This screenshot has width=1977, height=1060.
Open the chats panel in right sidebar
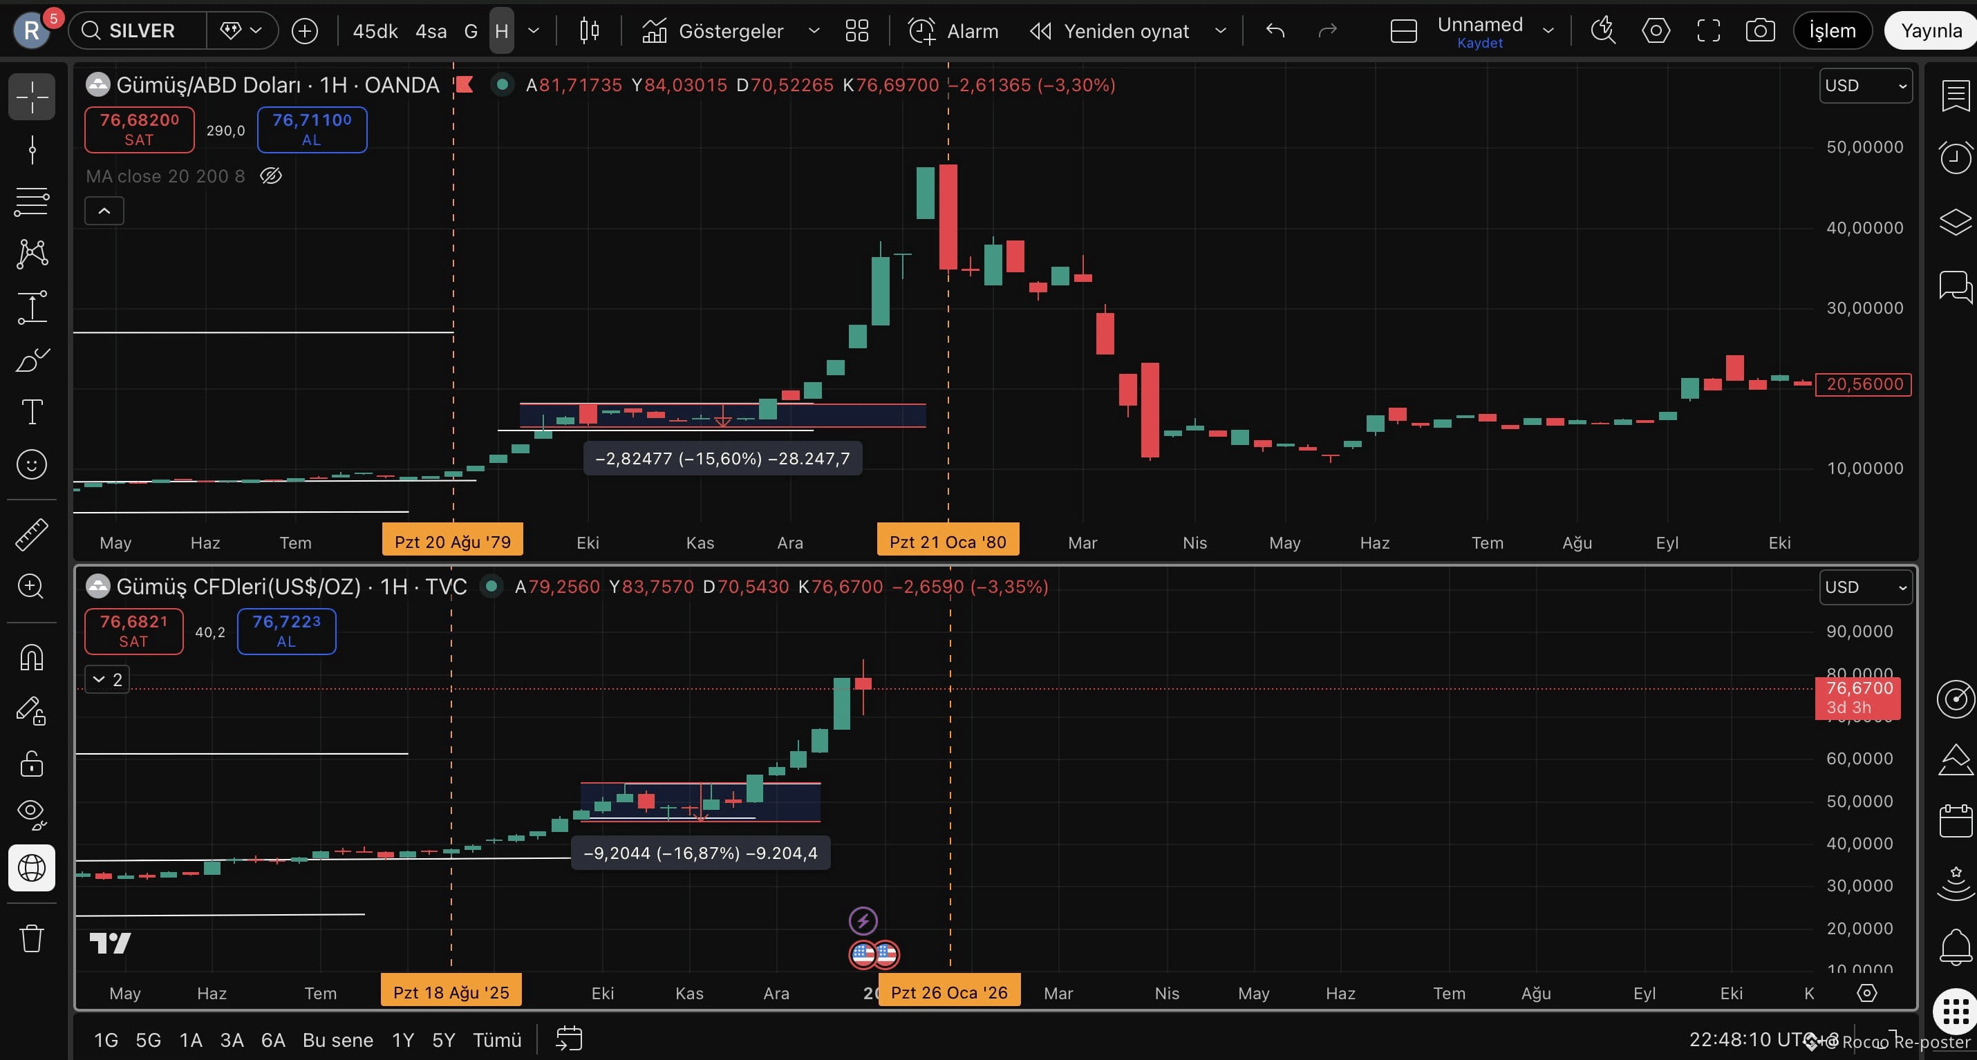(x=1955, y=286)
